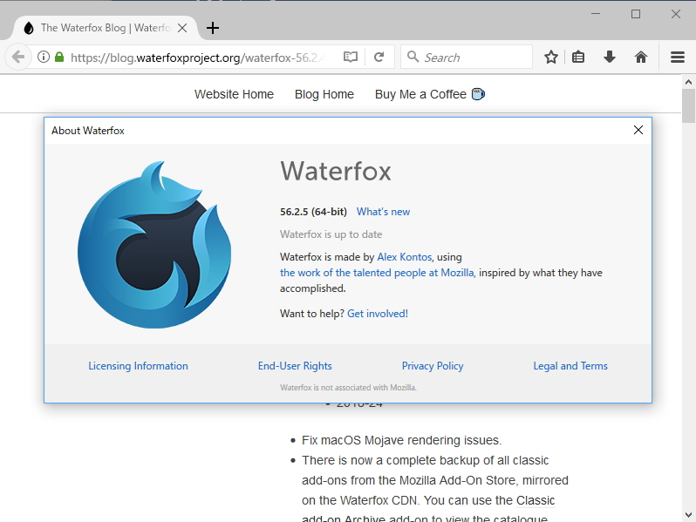Viewport: 696px width, 522px height.
Task: Open Alex Kontos link
Action: 405,257
